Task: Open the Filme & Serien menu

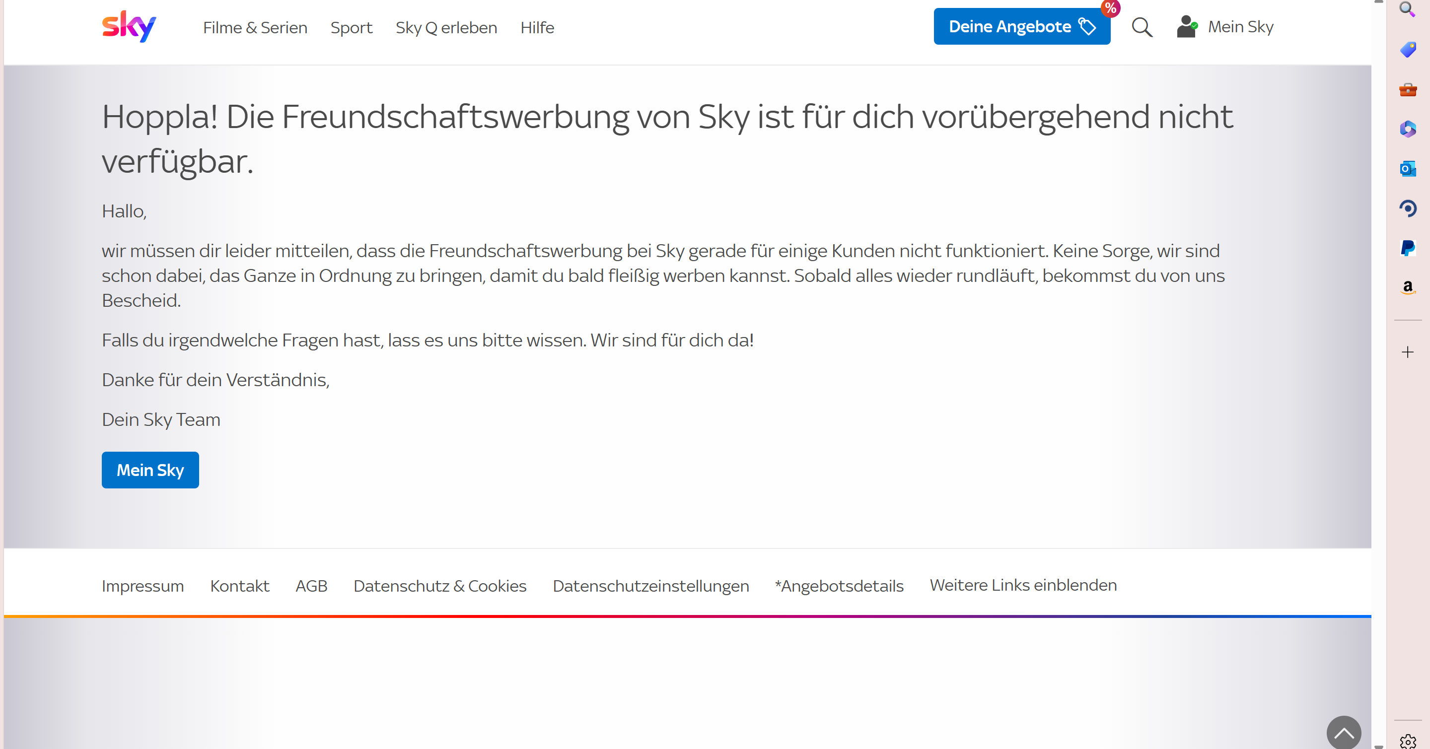Action: [255, 27]
